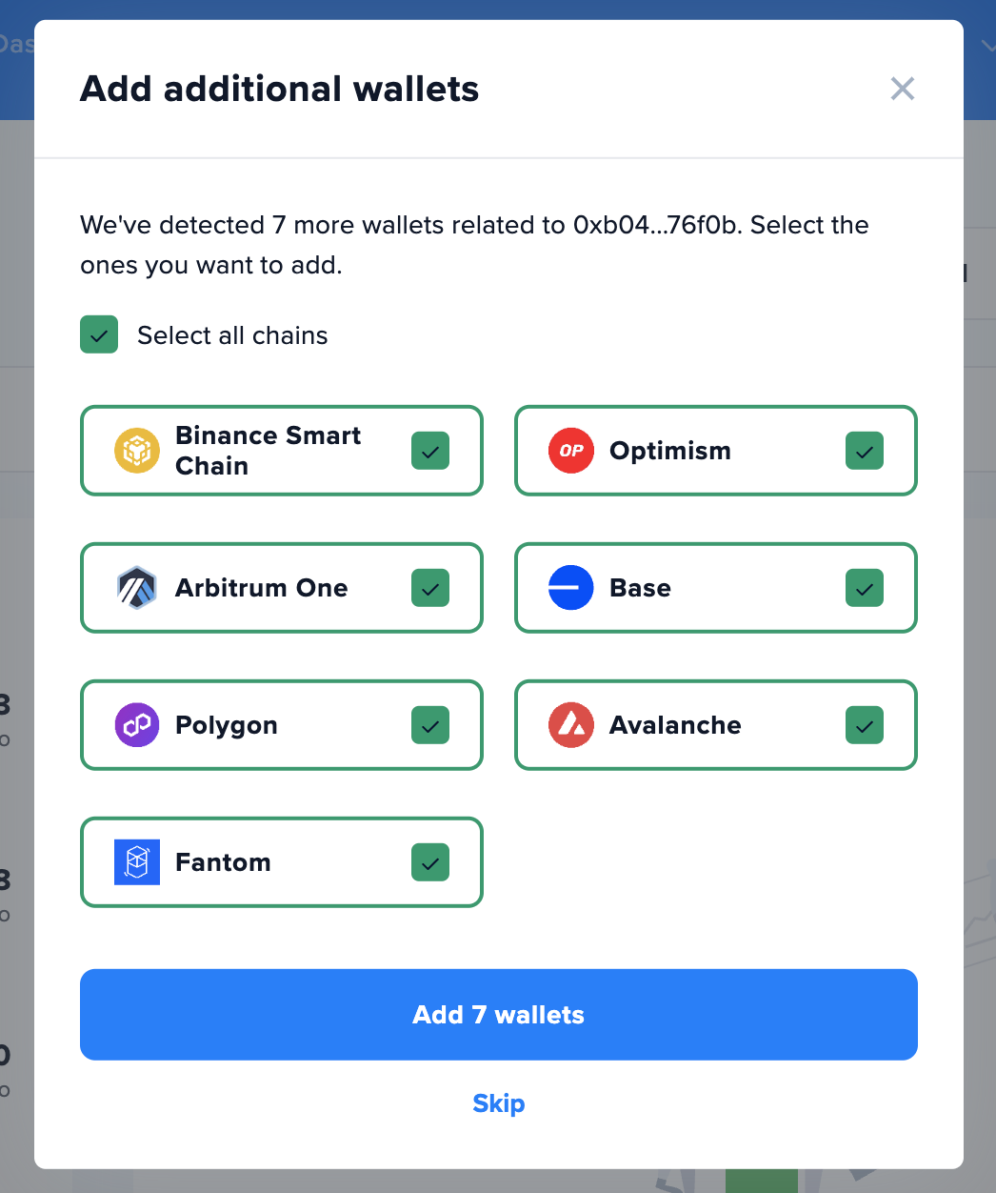Untick the Fantom checkbox
The image size is (996, 1193).
430,862
